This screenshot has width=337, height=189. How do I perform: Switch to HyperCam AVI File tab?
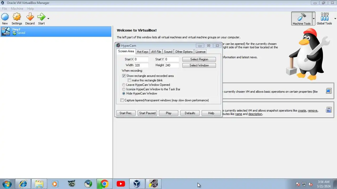pos(156,52)
